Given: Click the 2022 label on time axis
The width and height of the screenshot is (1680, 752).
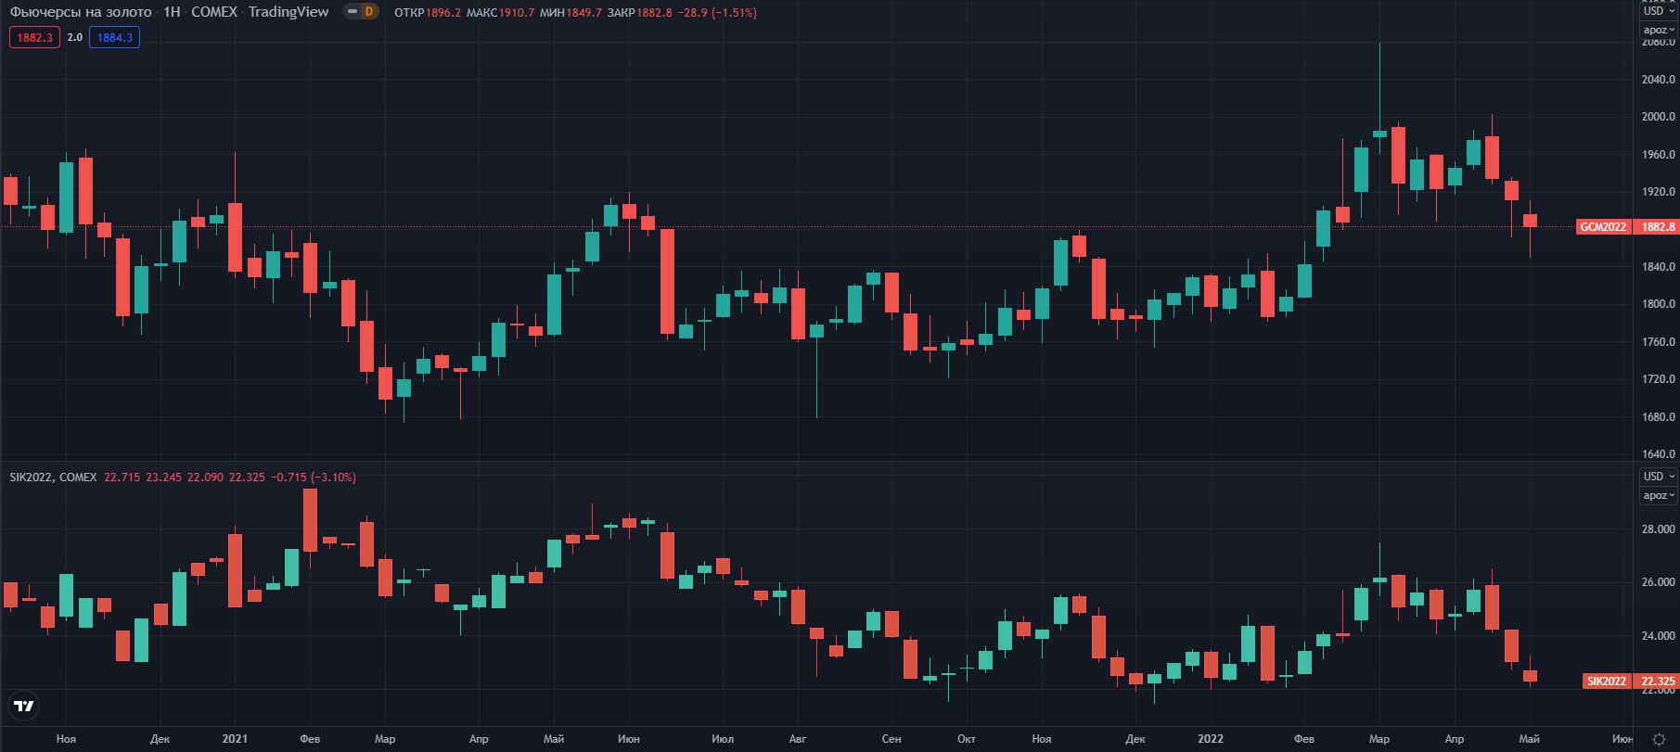Looking at the screenshot, I should (1210, 739).
